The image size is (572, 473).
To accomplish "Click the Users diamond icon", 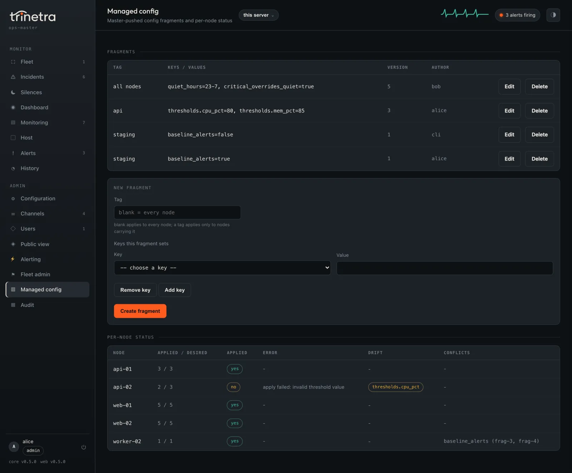I will pyautogui.click(x=13, y=229).
